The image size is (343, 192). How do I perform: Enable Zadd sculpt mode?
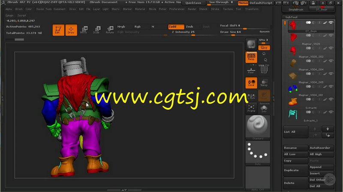coord(176,26)
